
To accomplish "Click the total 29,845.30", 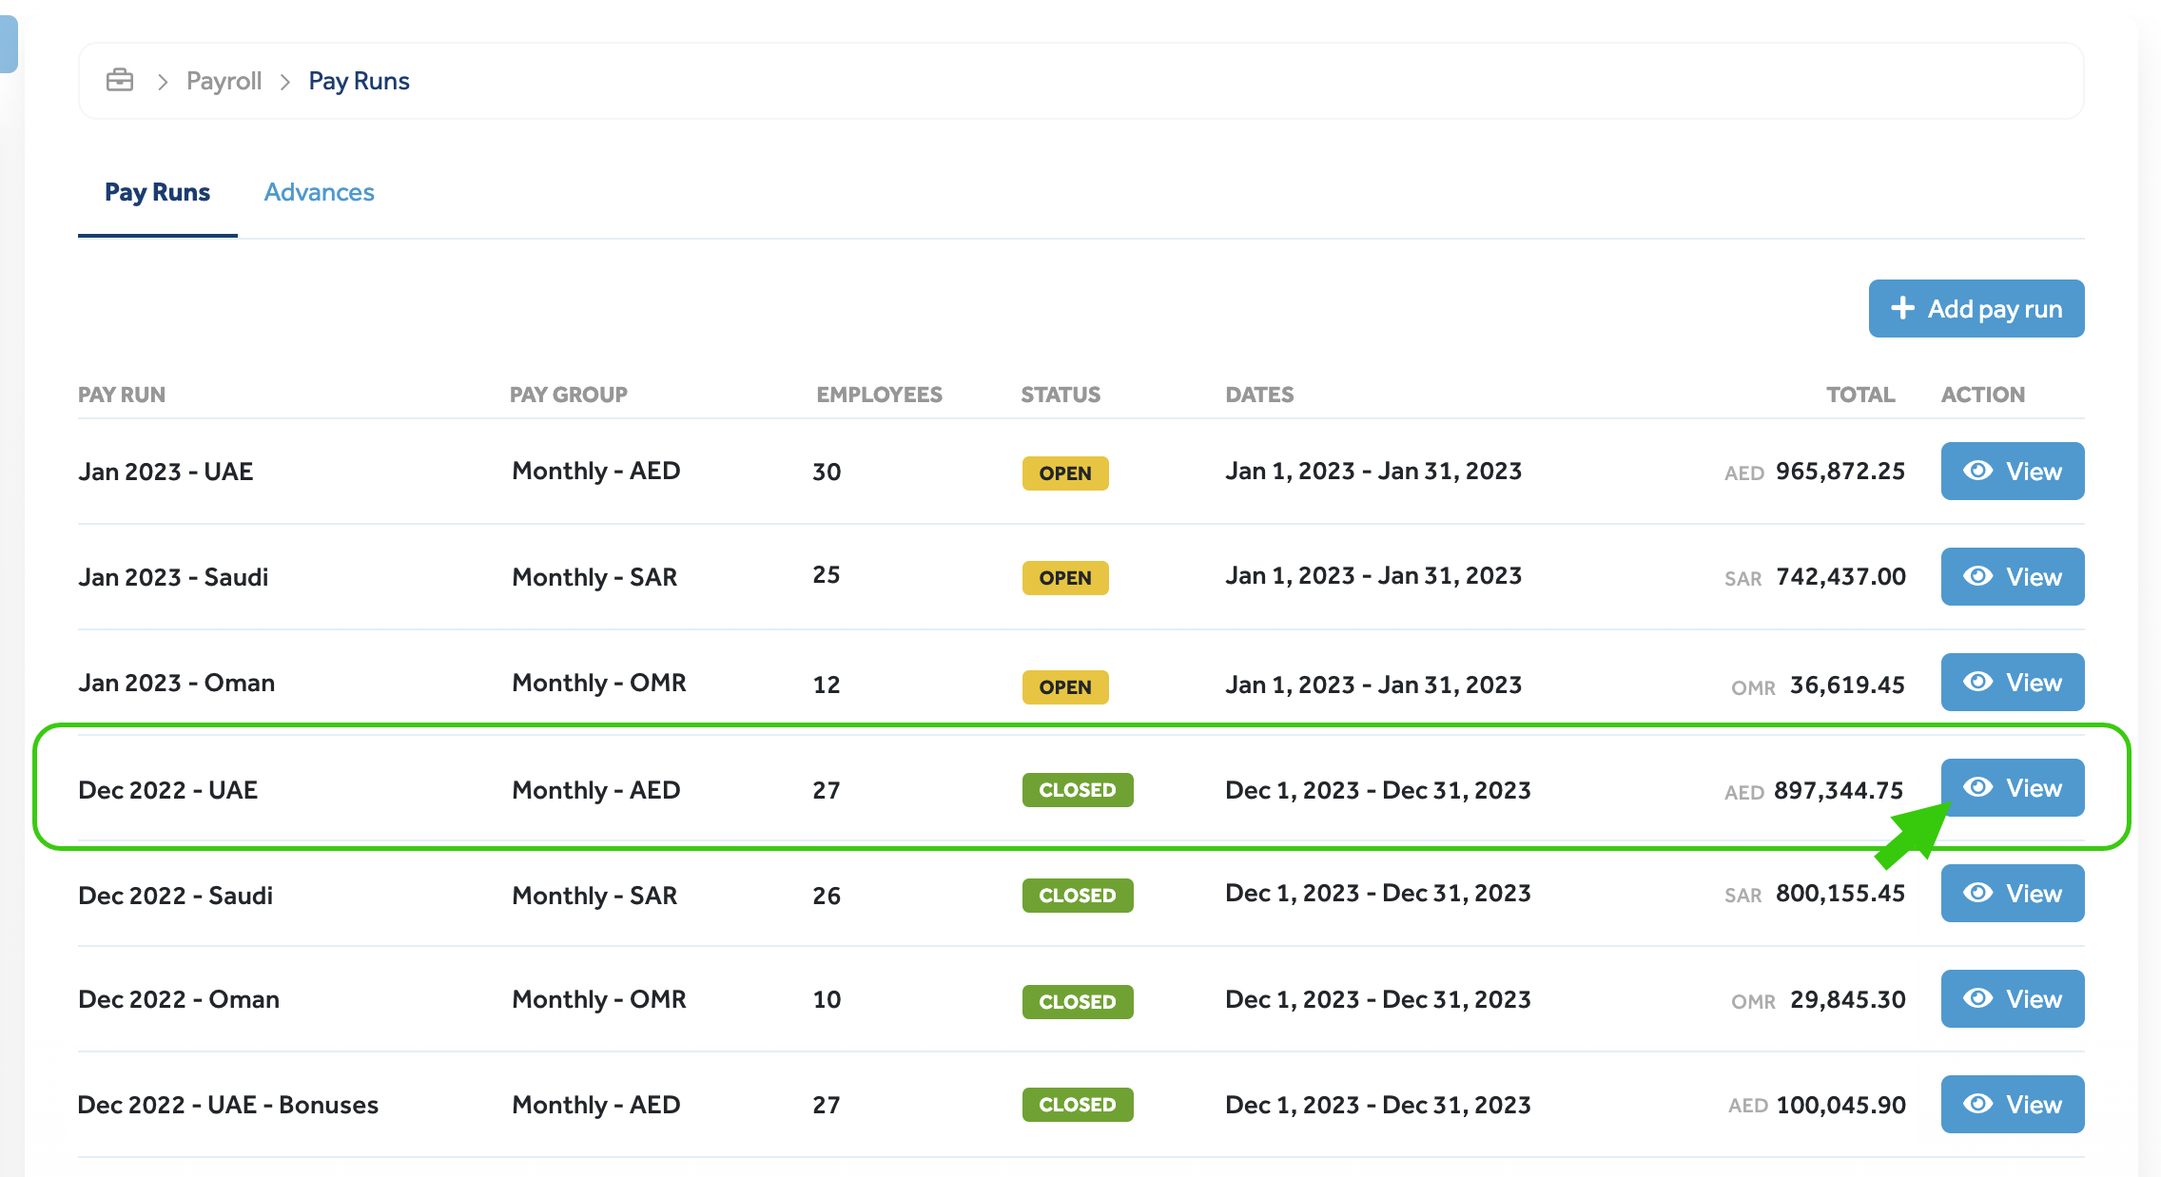I will point(1848,1000).
